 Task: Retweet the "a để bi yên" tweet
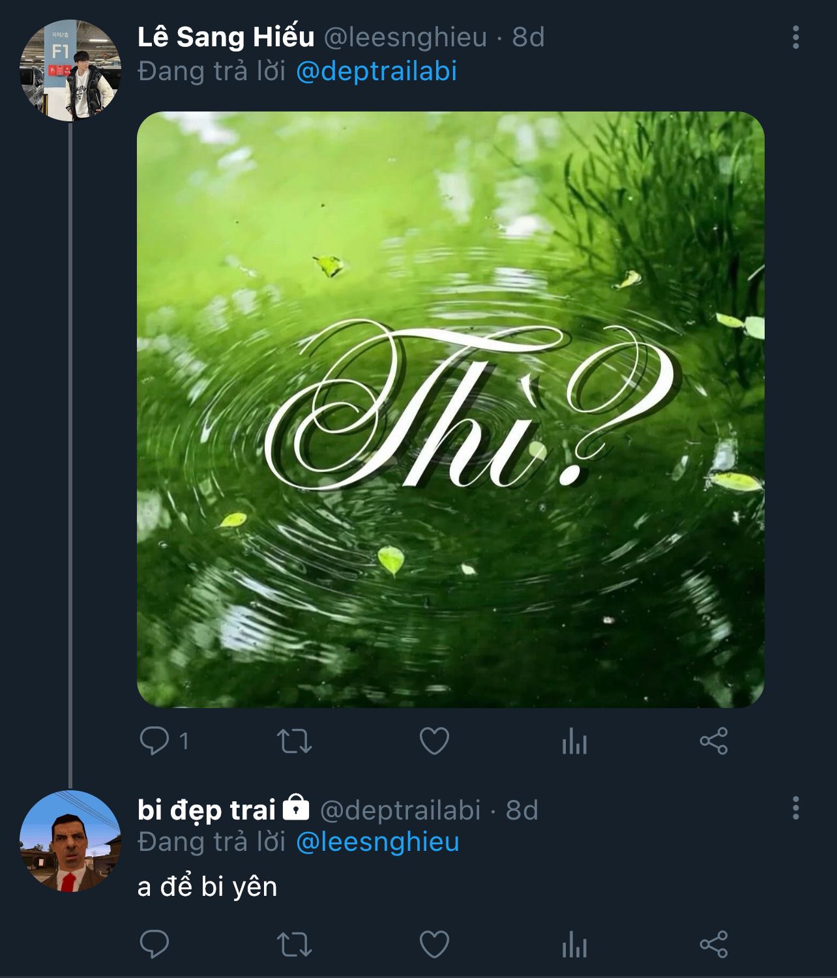coord(295,944)
